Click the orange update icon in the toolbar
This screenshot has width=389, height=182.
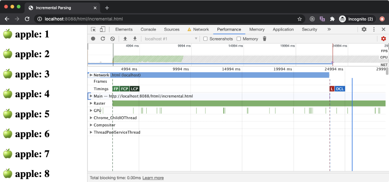(382, 19)
